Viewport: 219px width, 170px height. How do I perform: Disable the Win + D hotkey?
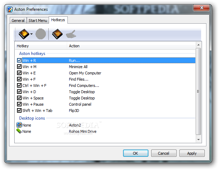pyautogui.click(x=19, y=92)
